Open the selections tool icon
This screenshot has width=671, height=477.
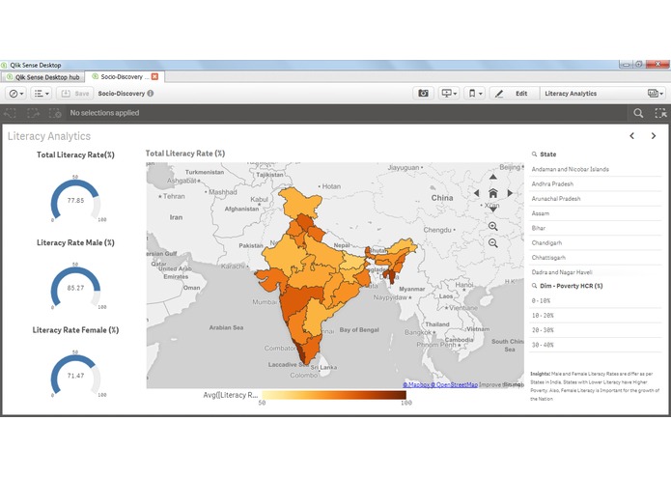pyautogui.click(x=660, y=113)
